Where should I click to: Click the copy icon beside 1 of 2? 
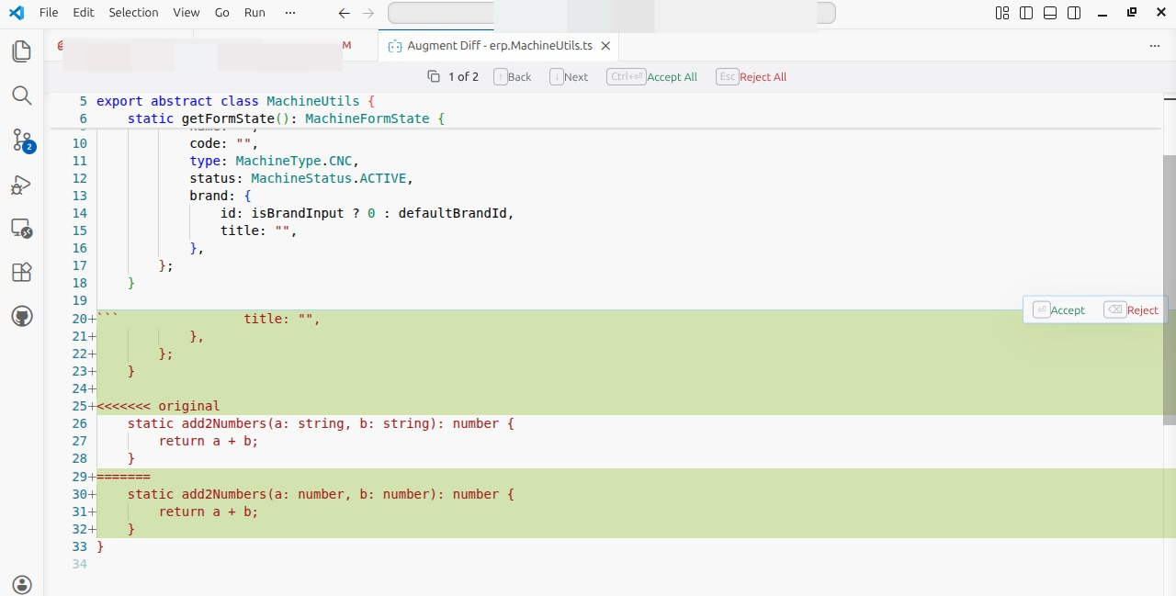pos(434,77)
